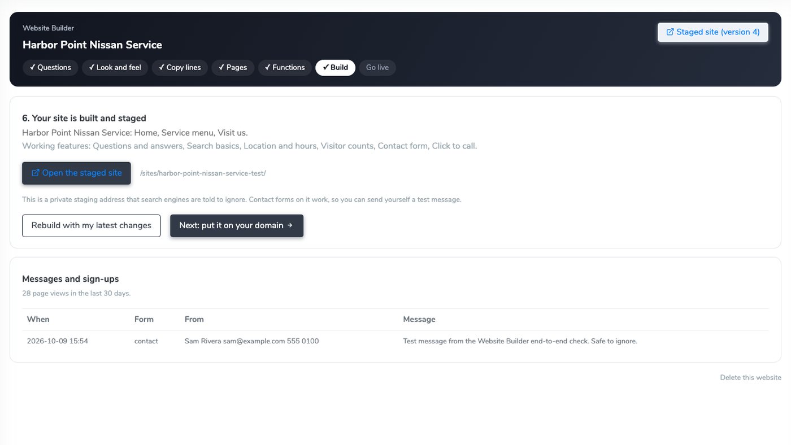This screenshot has height=445, width=791.
Task: Click Next: put it on your domain
Action: pyautogui.click(x=237, y=225)
